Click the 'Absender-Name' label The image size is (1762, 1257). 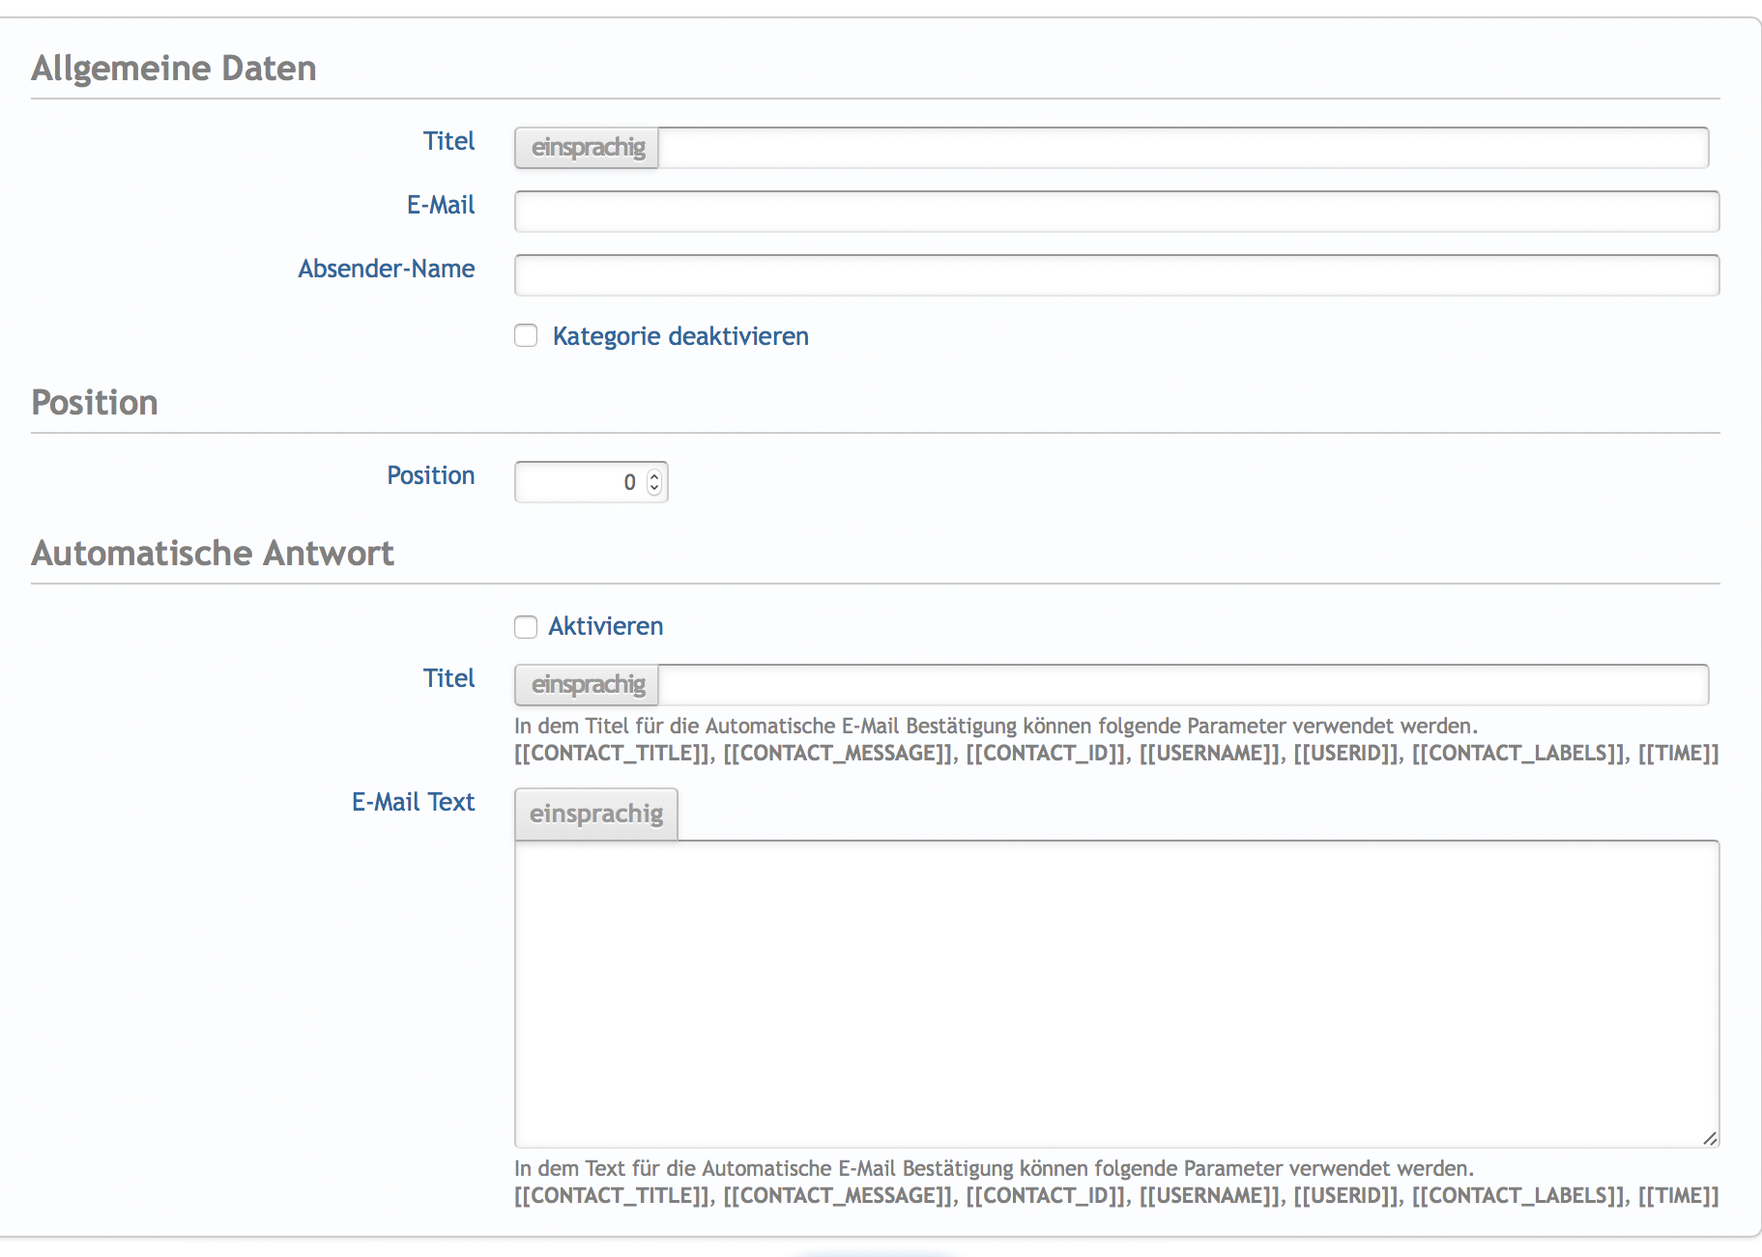click(x=387, y=269)
